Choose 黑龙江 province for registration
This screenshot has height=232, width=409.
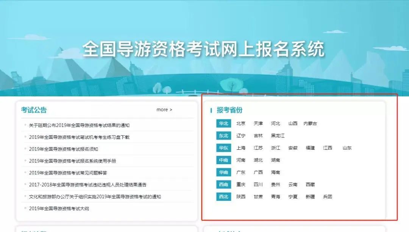(x=278, y=136)
